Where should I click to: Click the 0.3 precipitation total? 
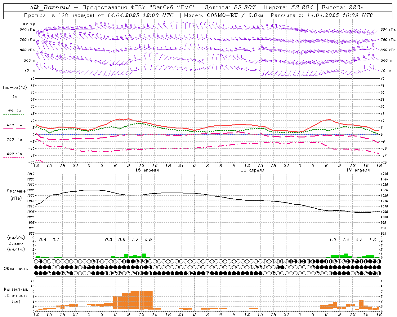(359, 240)
